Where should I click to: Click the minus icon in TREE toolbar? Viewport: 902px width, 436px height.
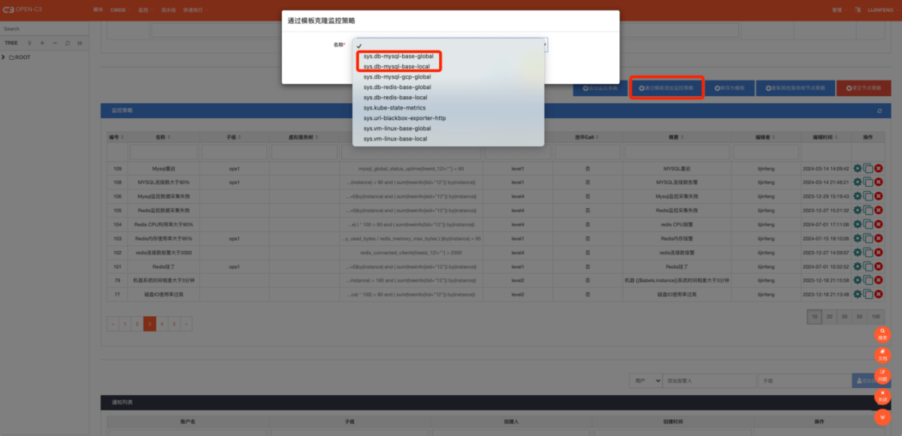tap(55, 43)
